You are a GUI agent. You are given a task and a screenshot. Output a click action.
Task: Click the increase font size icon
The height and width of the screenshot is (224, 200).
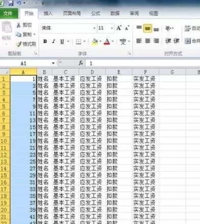click(x=119, y=28)
